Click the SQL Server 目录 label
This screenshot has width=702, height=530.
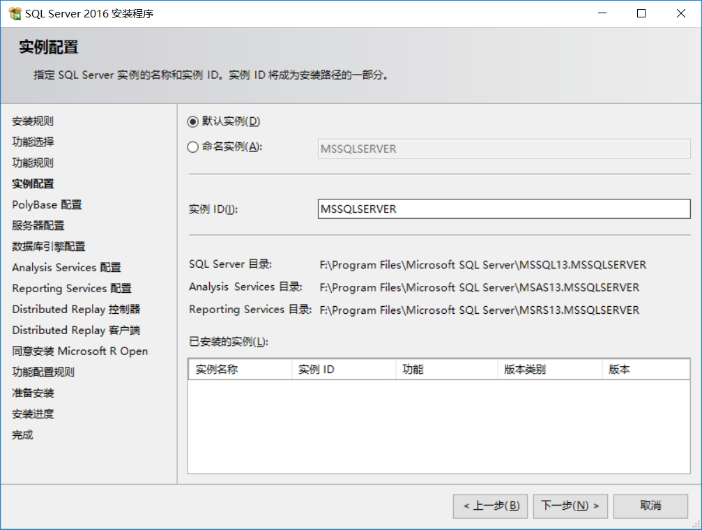230,264
